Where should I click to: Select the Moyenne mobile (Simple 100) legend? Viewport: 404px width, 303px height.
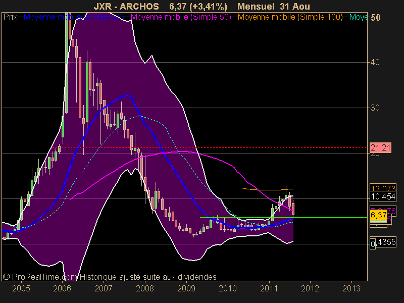pyautogui.click(x=290, y=17)
